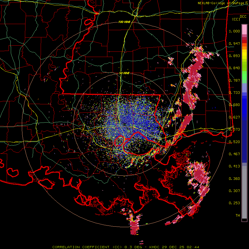Click the 100 NMI range ring label
The width and height of the screenshot is (249, 249).
click(124, 22)
